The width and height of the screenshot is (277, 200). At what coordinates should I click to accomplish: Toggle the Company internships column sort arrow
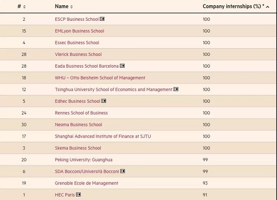(267, 7)
